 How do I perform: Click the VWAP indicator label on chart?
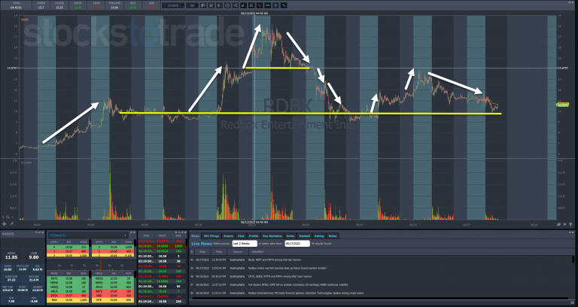click(25, 20)
